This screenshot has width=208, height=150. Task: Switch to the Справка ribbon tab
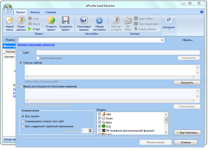coord(51,12)
